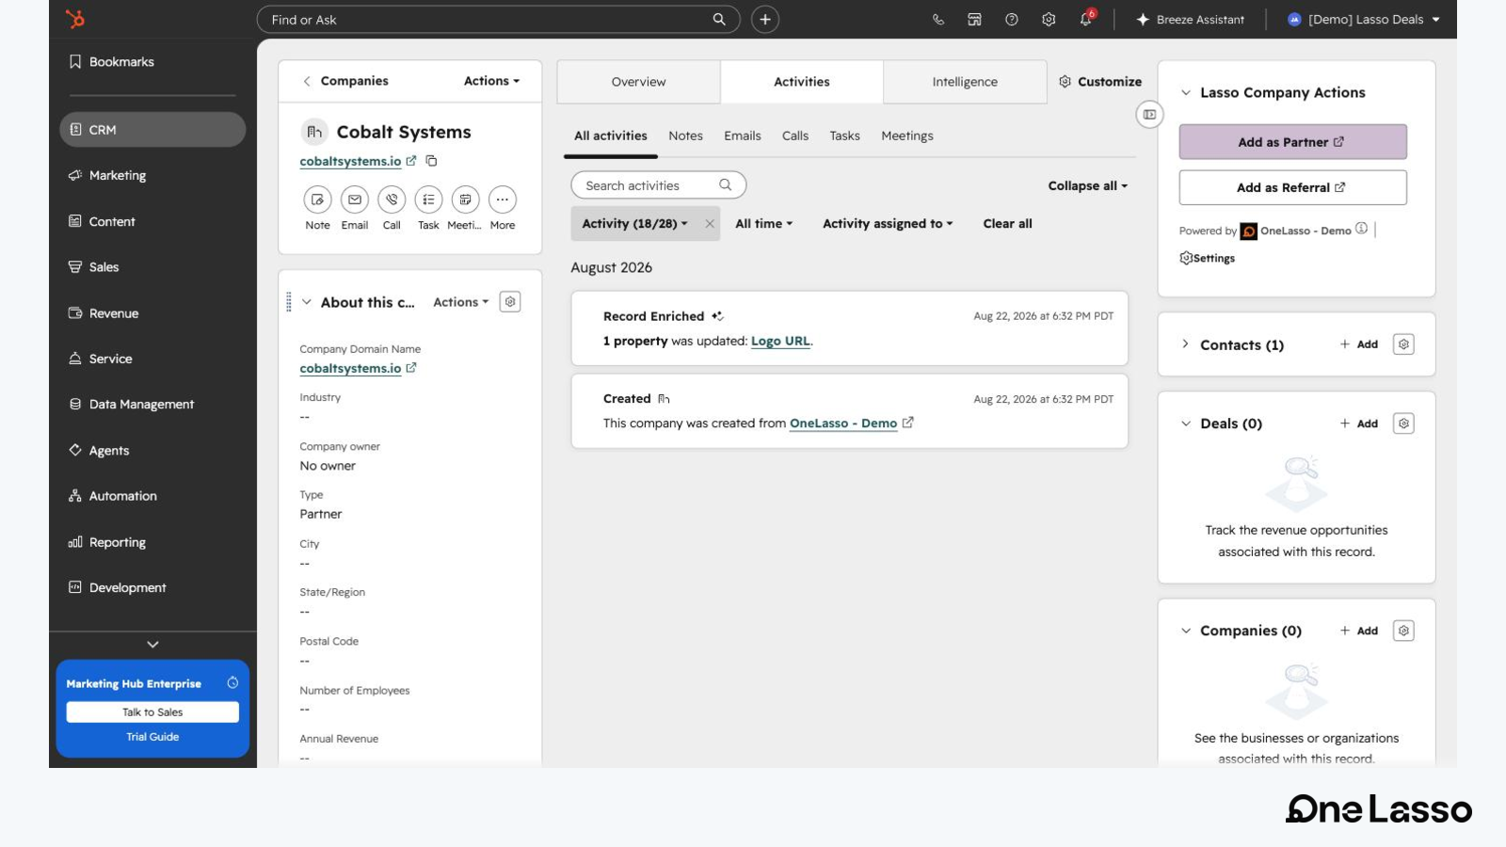Open Automation in the left sidebar
1506x847 pixels.
122,496
